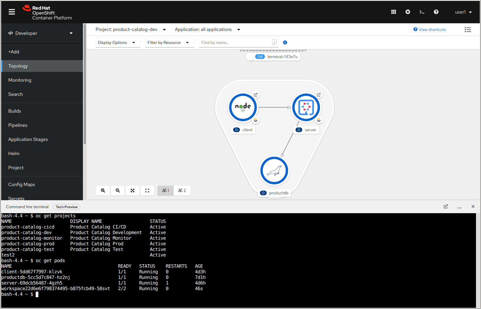Image resolution: width=481 pixels, height=309 pixels.
Task: Navigate to Builds in the sidebar
Action: tap(42, 111)
